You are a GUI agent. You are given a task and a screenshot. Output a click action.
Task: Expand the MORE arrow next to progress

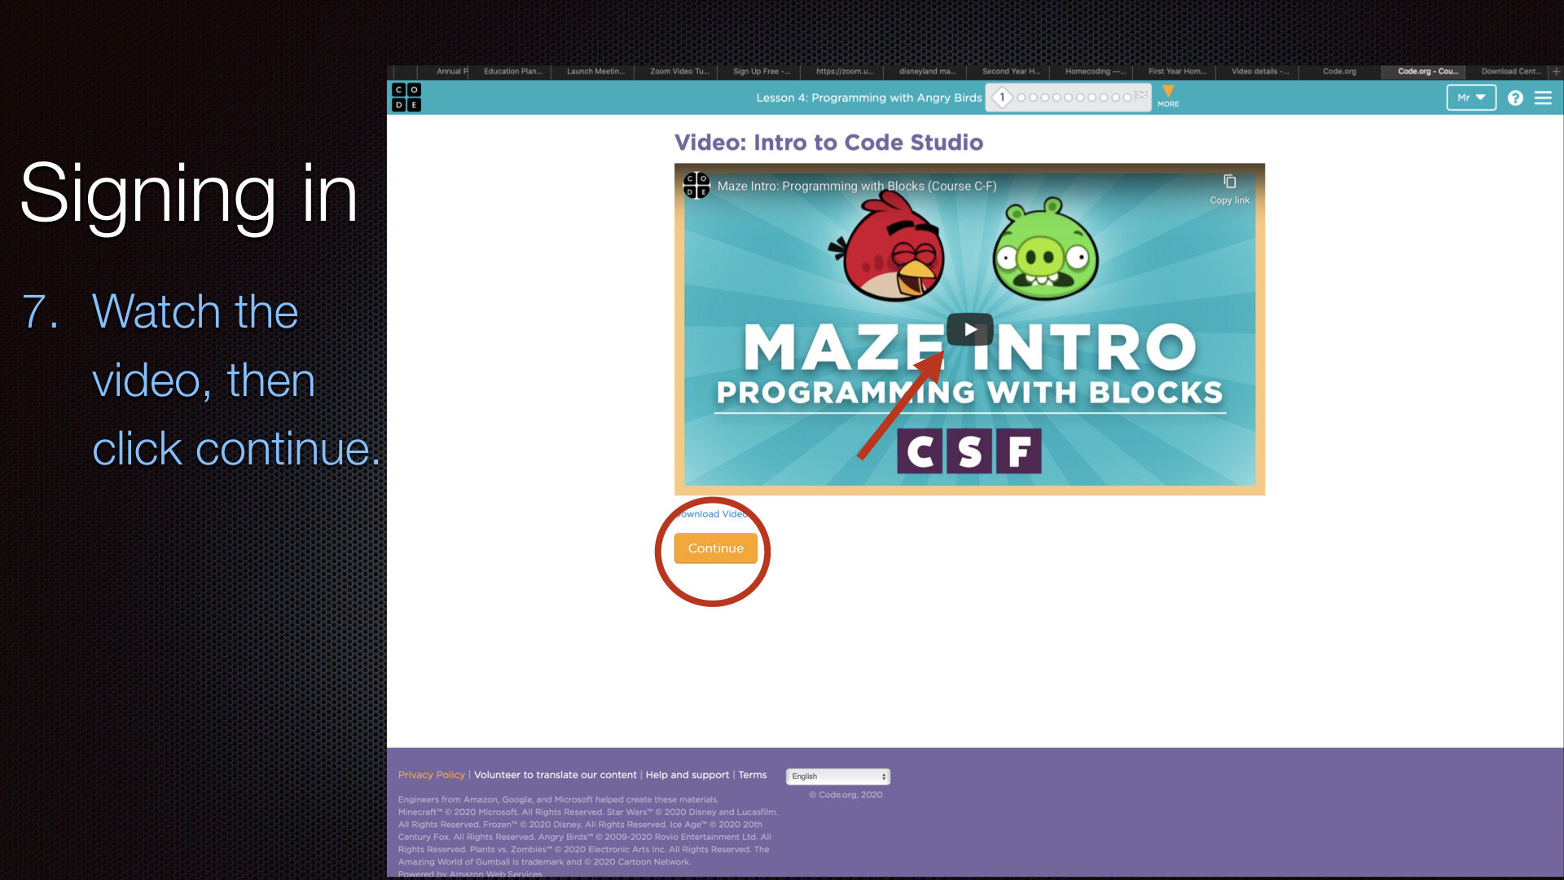(1168, 95)
